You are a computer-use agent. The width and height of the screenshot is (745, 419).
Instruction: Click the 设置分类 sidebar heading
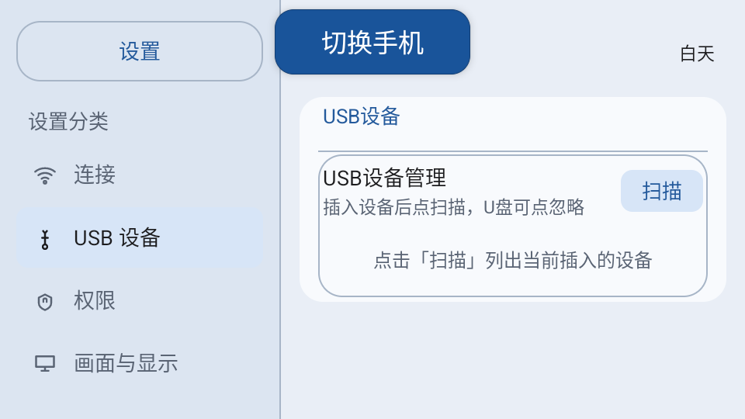69,122
